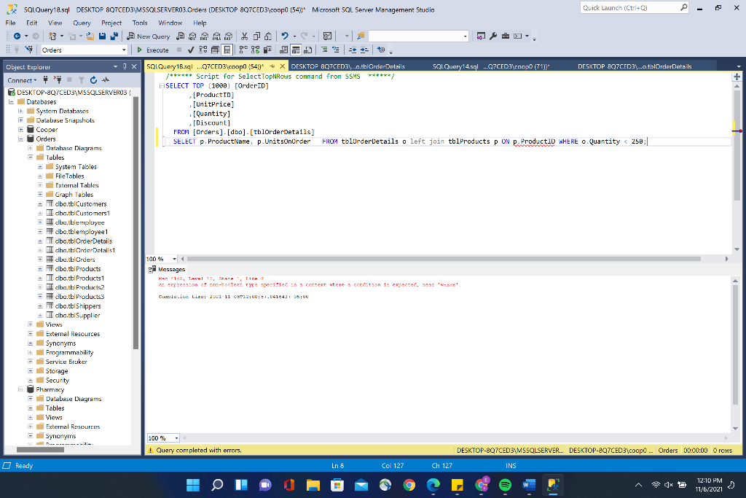Click the XMLA Query icon
Viewport: 746px width, 498px height.
216,36
